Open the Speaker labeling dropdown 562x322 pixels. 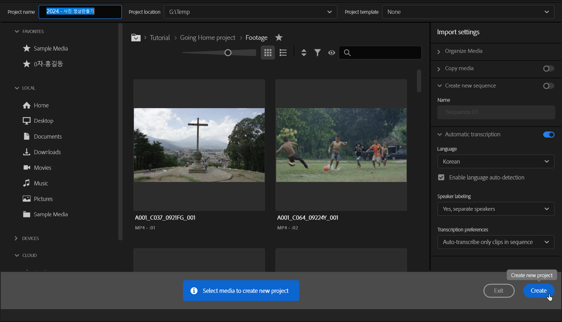[x=496, y=209]
